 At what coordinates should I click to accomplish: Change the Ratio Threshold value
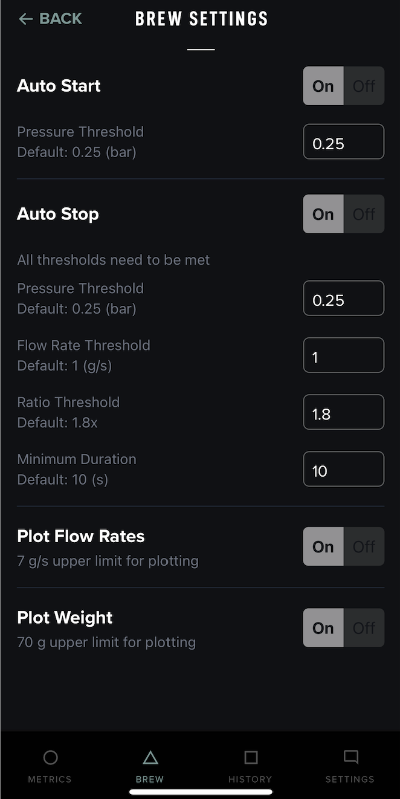tap(343, 412)
